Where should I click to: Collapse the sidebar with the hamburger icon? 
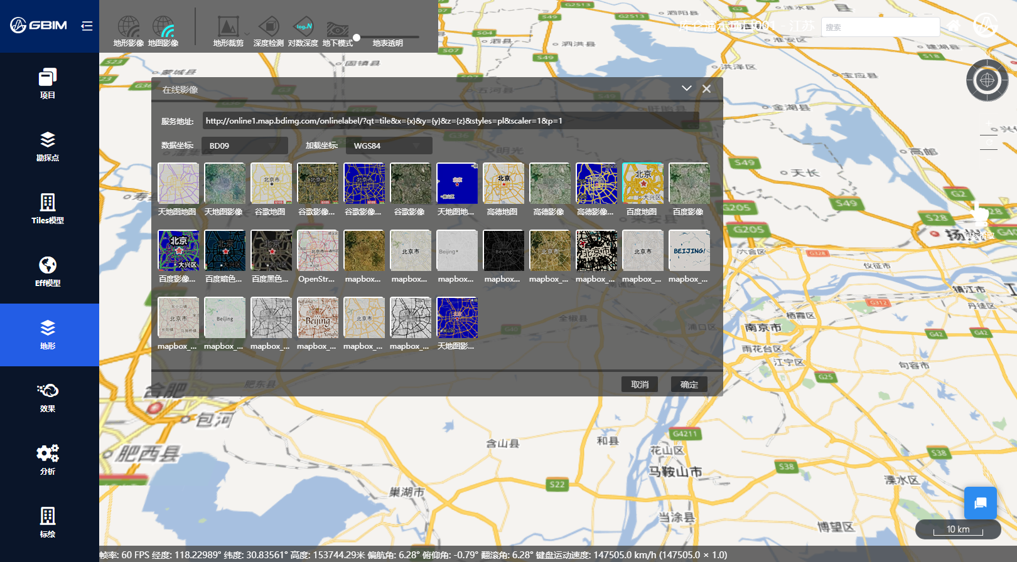(x=87, y=26)
